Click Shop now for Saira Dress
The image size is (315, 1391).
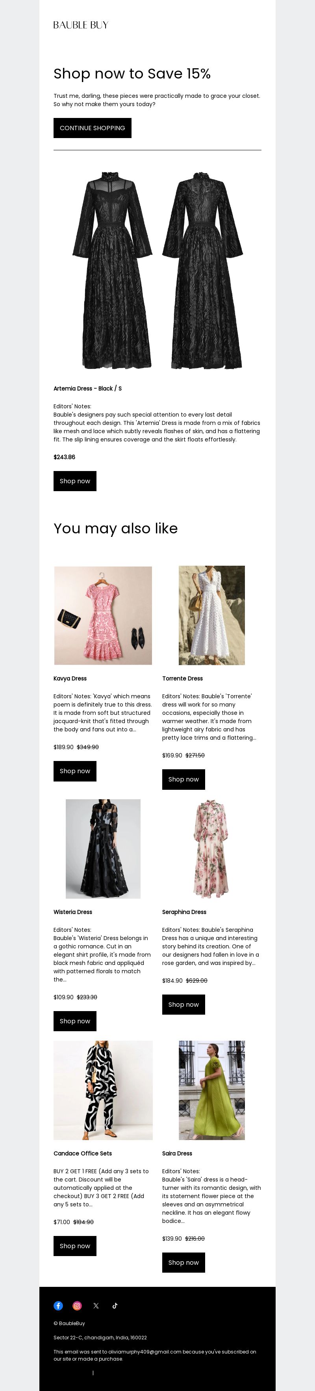click(183, 1262)
